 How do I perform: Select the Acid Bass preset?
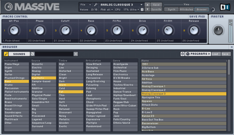tap(184, 72)
